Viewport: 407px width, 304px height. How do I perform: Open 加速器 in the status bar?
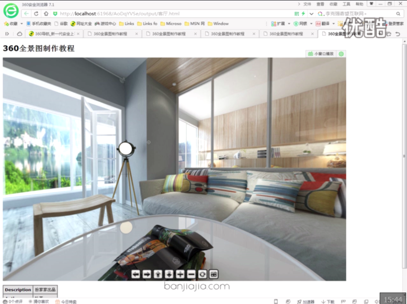click(306, 301)
